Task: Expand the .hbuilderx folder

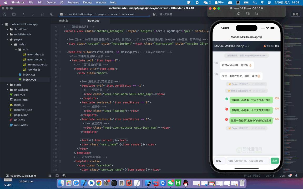Action: coord(7,29)
